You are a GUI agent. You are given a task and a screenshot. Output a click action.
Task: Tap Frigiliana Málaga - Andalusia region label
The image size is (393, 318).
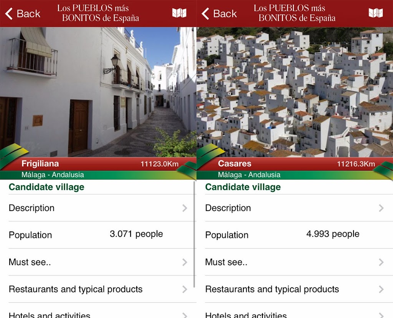[53, 175]
